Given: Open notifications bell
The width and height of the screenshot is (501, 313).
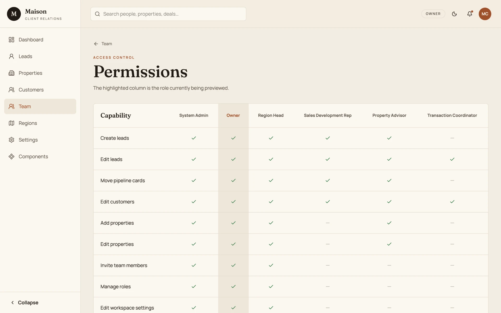Looking at the screenshot, I should 470,14.
